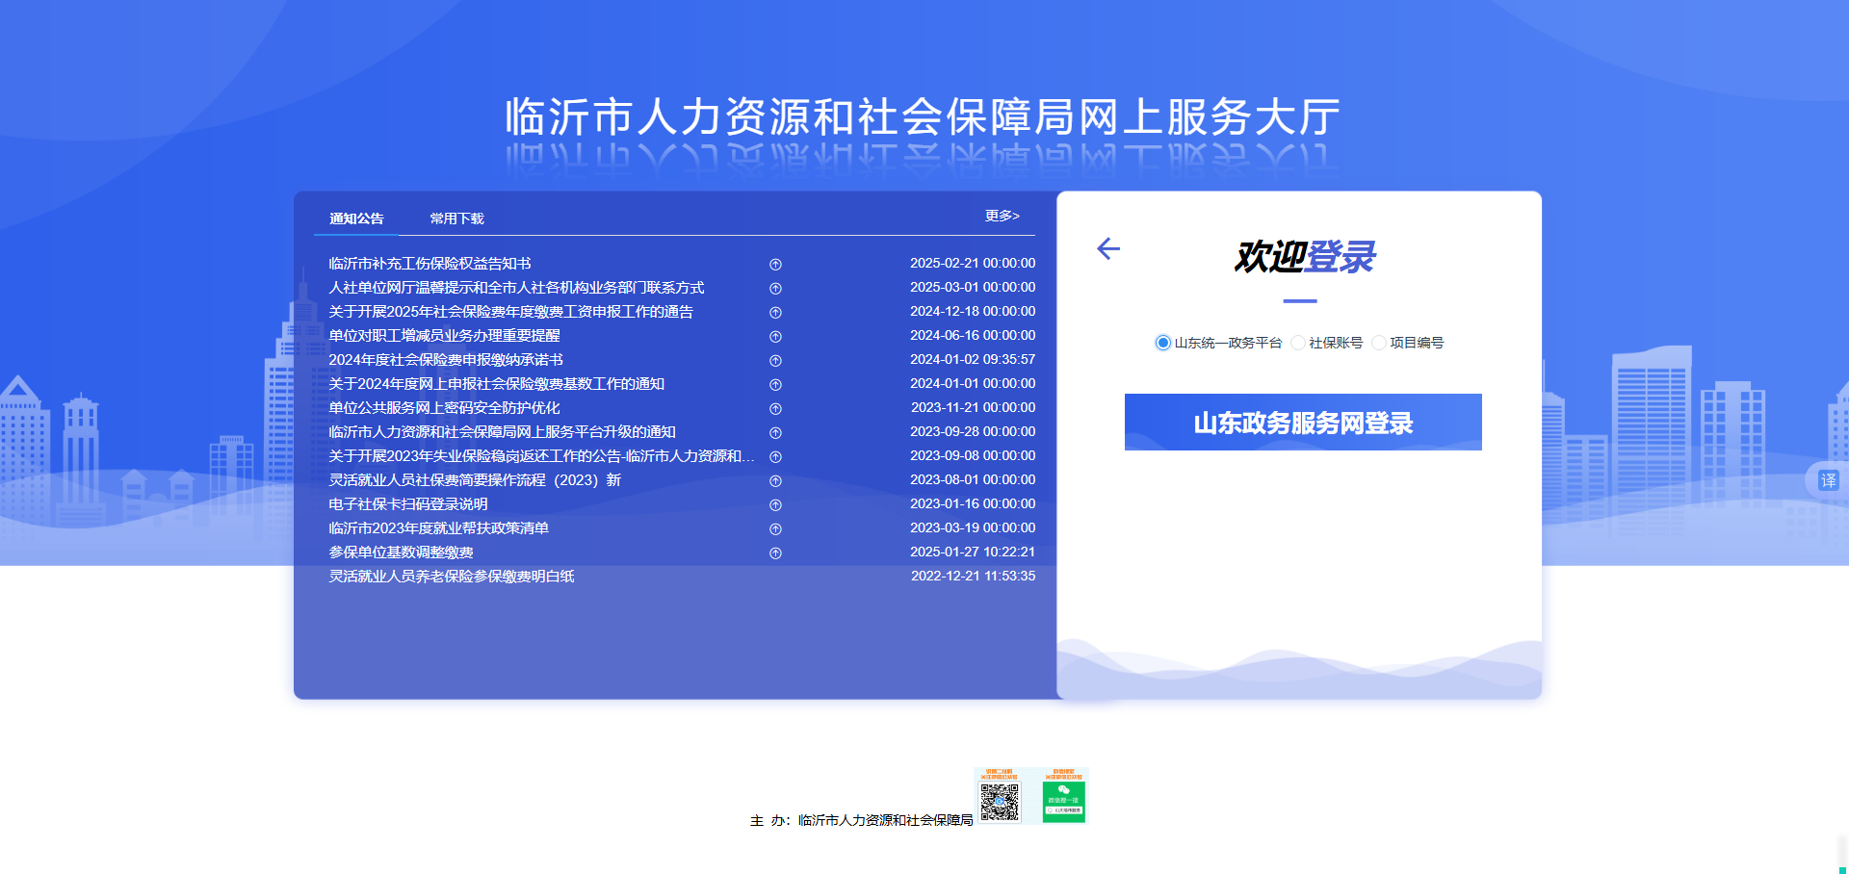1849x874 pixels.
Task: Open notice 灵活就业人员养老保险参保缴费明白纸
Action: tap(452, 577)
